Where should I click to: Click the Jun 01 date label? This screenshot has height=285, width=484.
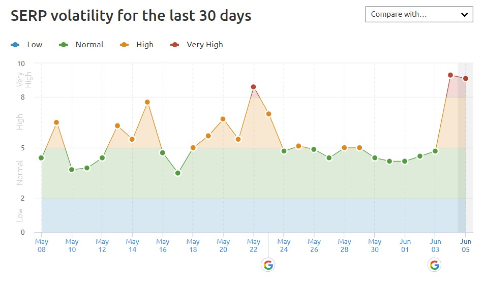[x=405, y=245]
